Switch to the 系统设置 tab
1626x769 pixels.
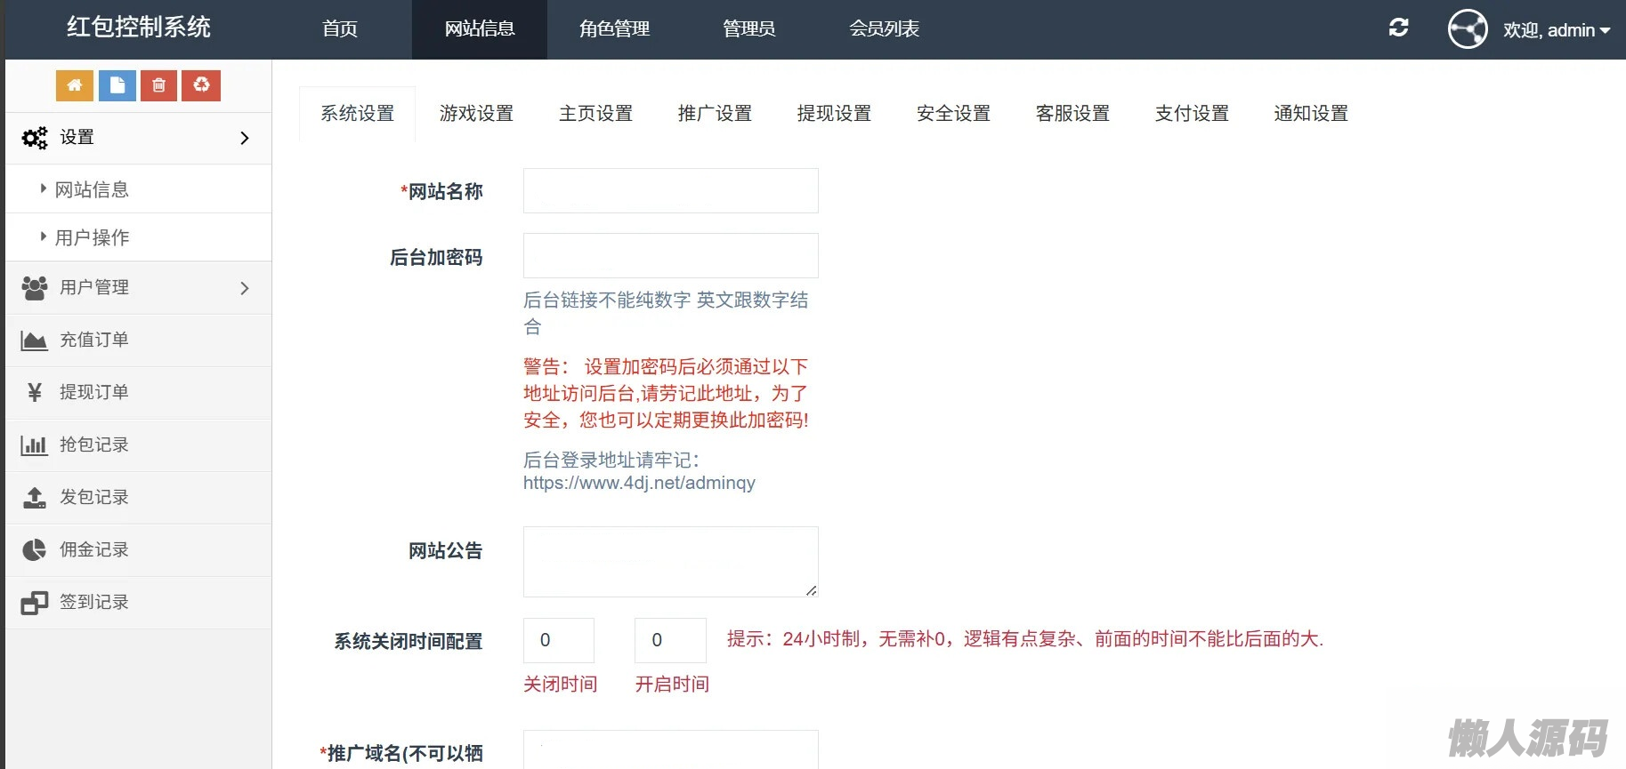click(x=357, y=114)
